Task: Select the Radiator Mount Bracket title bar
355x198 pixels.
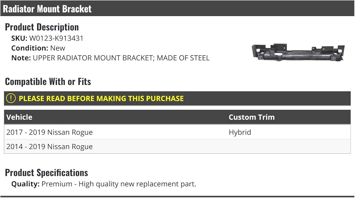Action: click(x=177, y=9)
